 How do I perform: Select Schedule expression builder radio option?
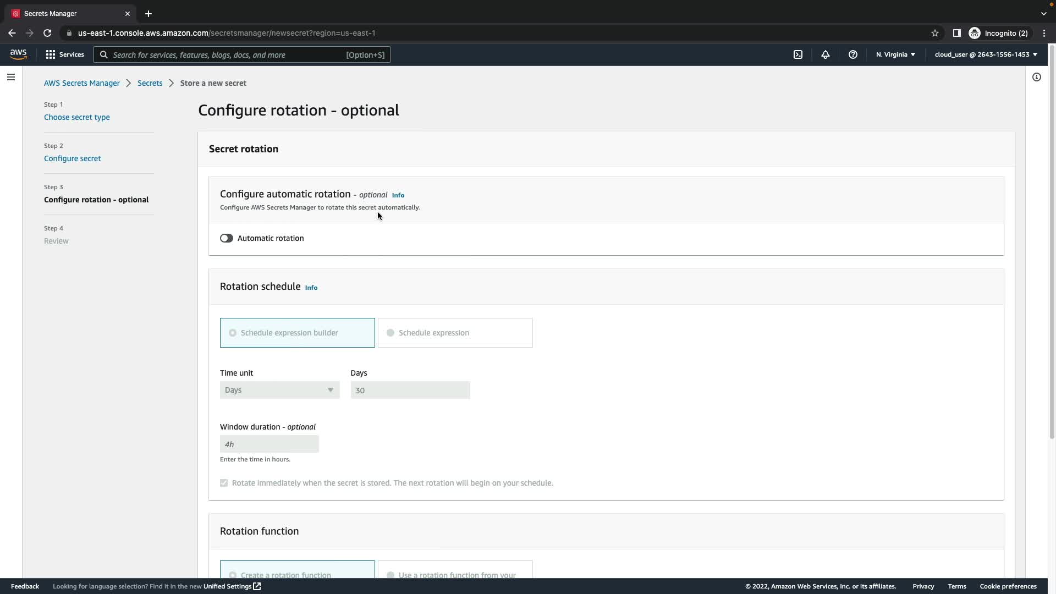click(x=233, y=333)
